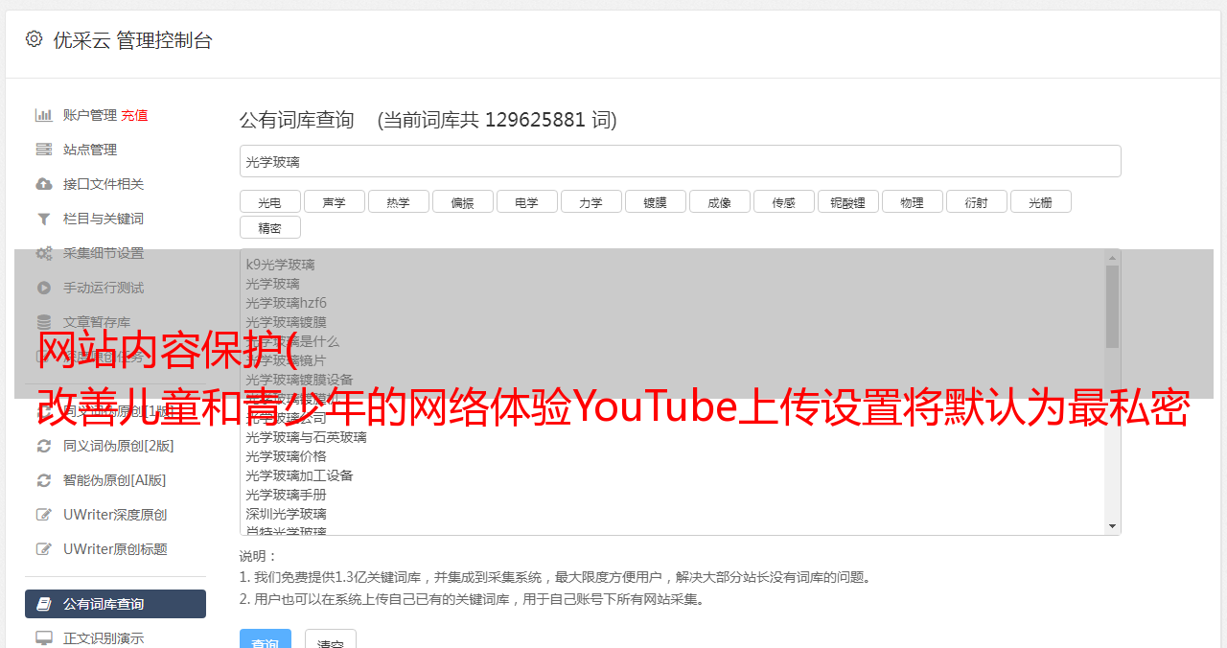Select the 铌酸锂 keyword tag
This screenshot has height=648, width=1227.
[x=847, y=201]
